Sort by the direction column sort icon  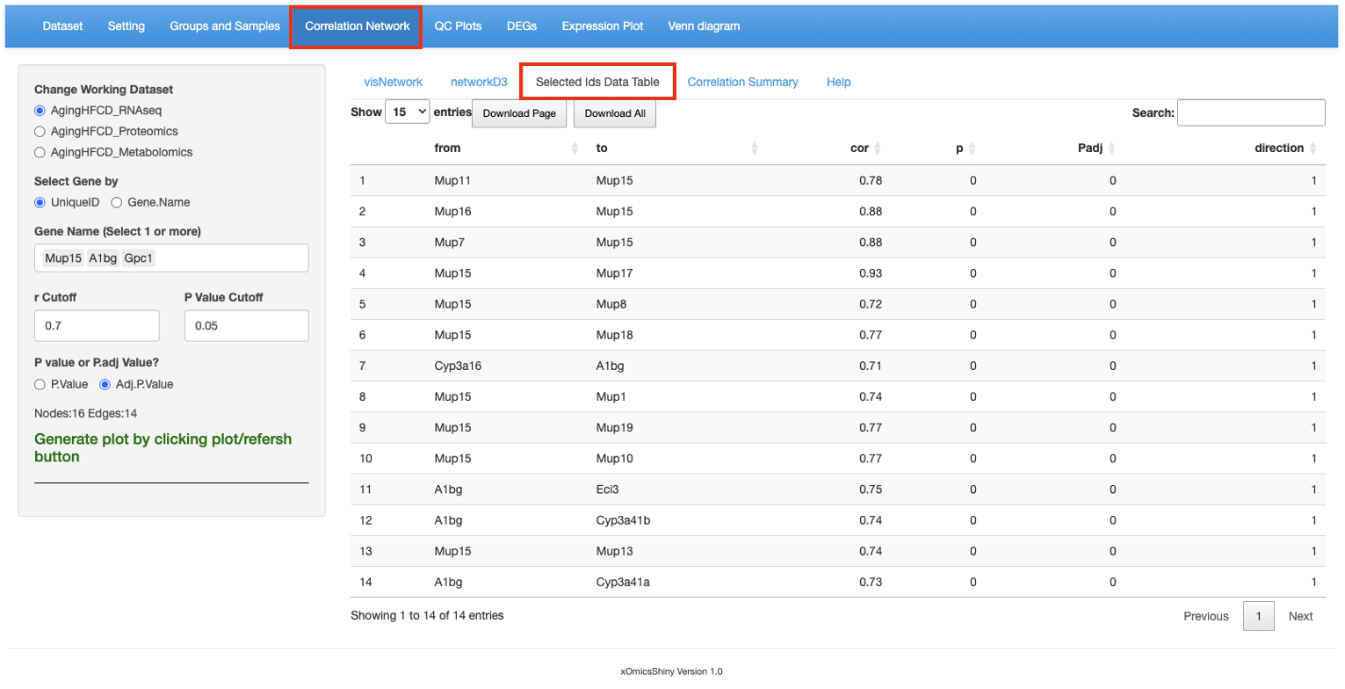pyautogui.click(x=1312, y=149)
